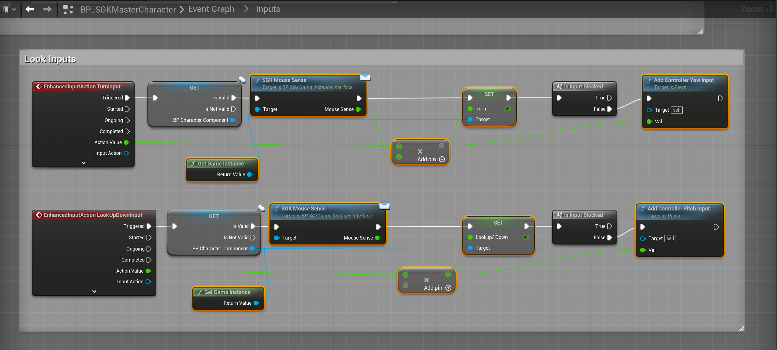The image size is (777, 350).
Task: Expand the EnhancedInputAction TurnInput node chevron
Action: coord(84,163)
